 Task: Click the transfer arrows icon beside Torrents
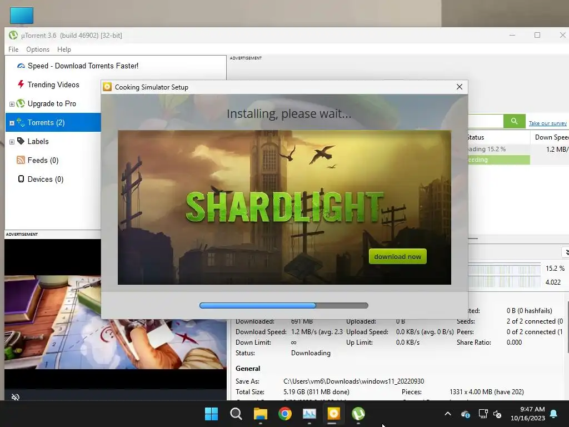click(21, 122)
